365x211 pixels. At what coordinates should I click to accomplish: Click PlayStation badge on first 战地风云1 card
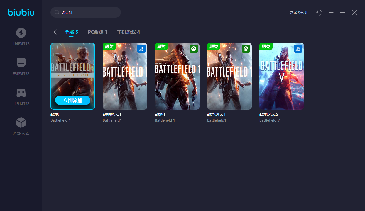[x=141, y=49]
